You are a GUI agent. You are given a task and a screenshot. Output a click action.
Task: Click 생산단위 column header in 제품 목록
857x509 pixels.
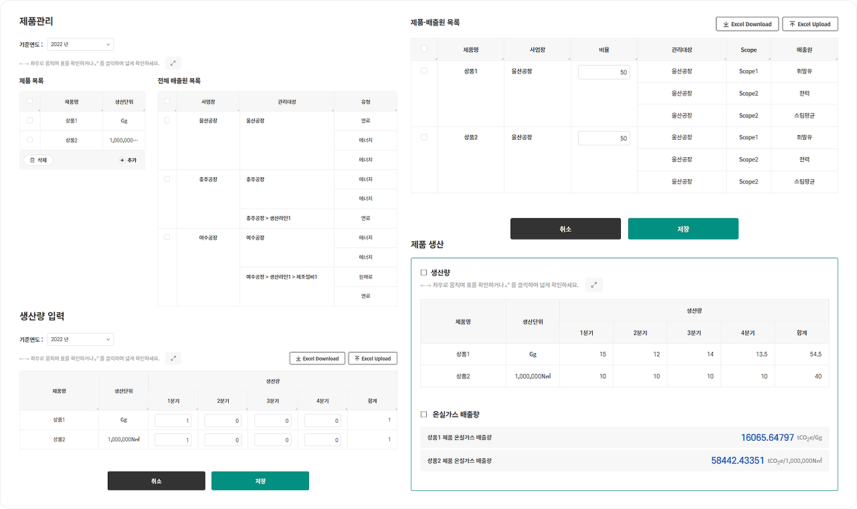[124, 102]
